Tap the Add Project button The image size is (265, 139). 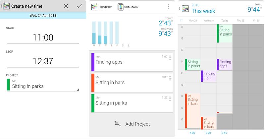[x=132, y=124]
